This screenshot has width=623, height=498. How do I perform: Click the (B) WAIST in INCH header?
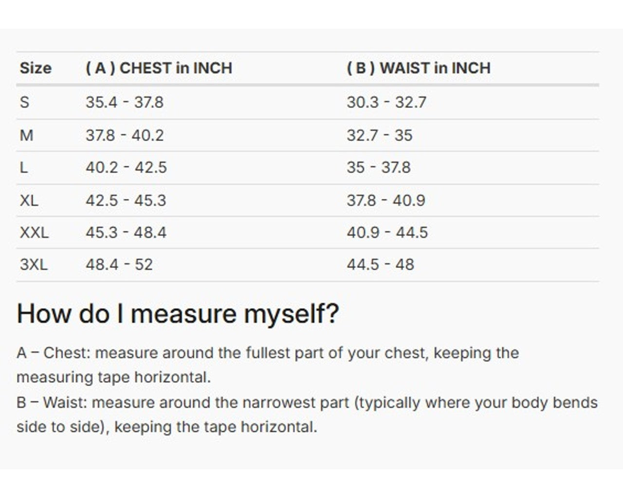click(x=419, y=68)
